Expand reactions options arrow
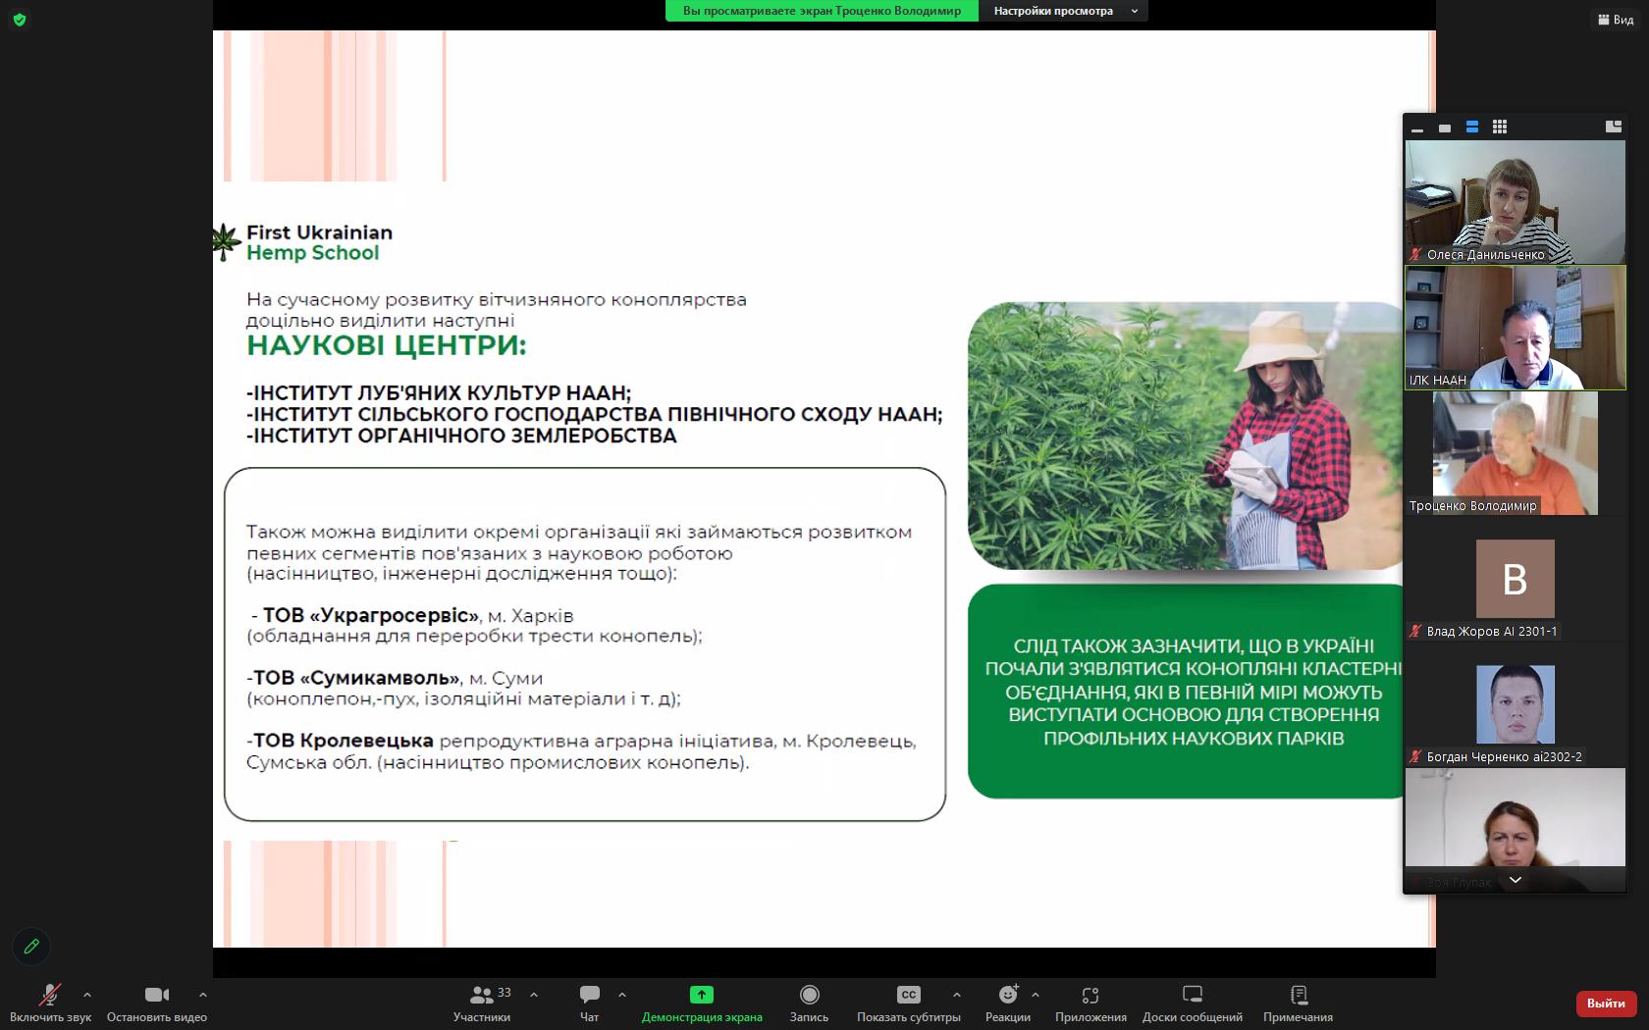Image resolution: width=1649 pixels, height=1030 pixels. (x=1036, y=995)
